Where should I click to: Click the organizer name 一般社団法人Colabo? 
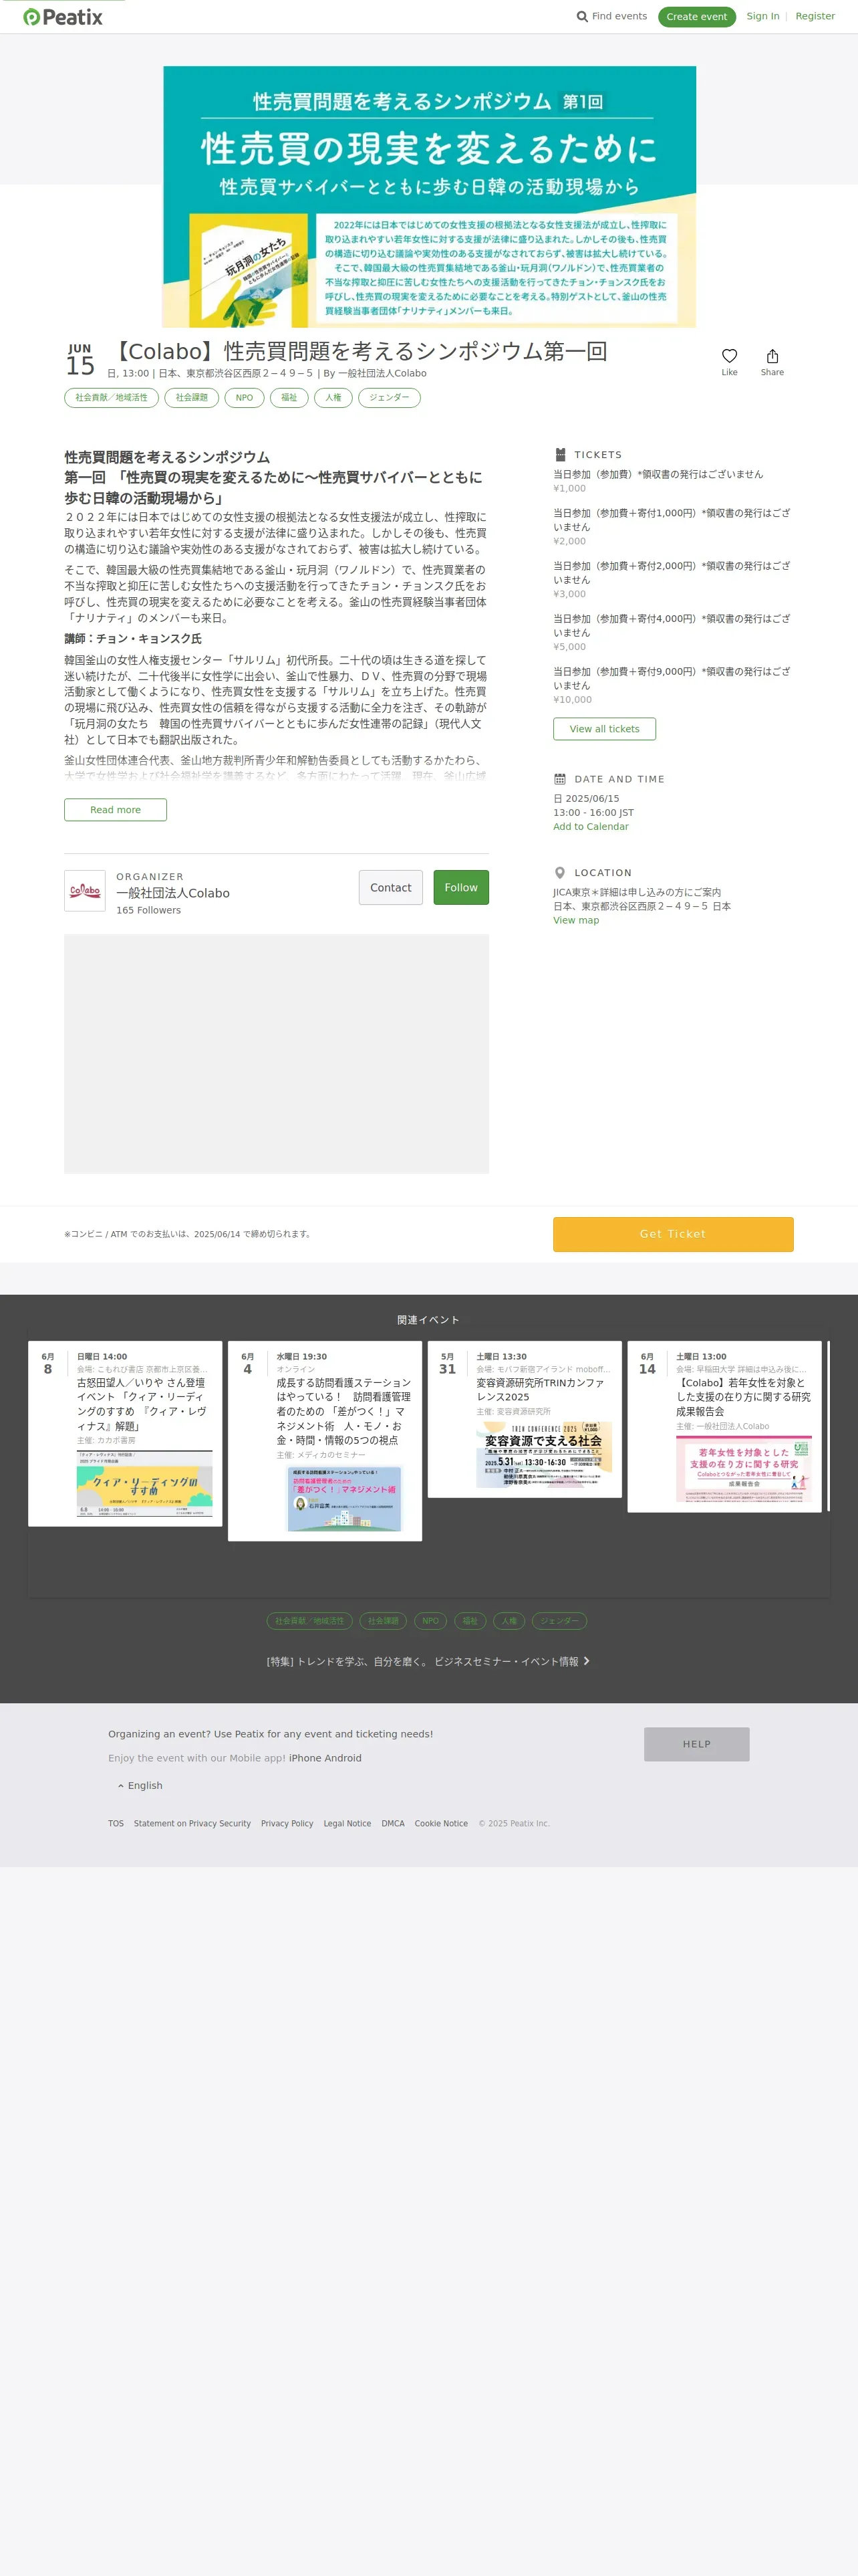click(x=173, y=893)
